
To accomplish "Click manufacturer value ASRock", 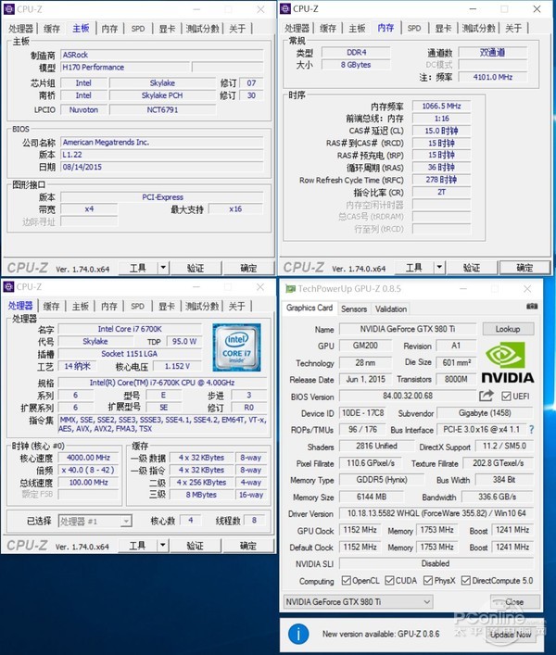I will pyautogui.click(x=162, y=55).
